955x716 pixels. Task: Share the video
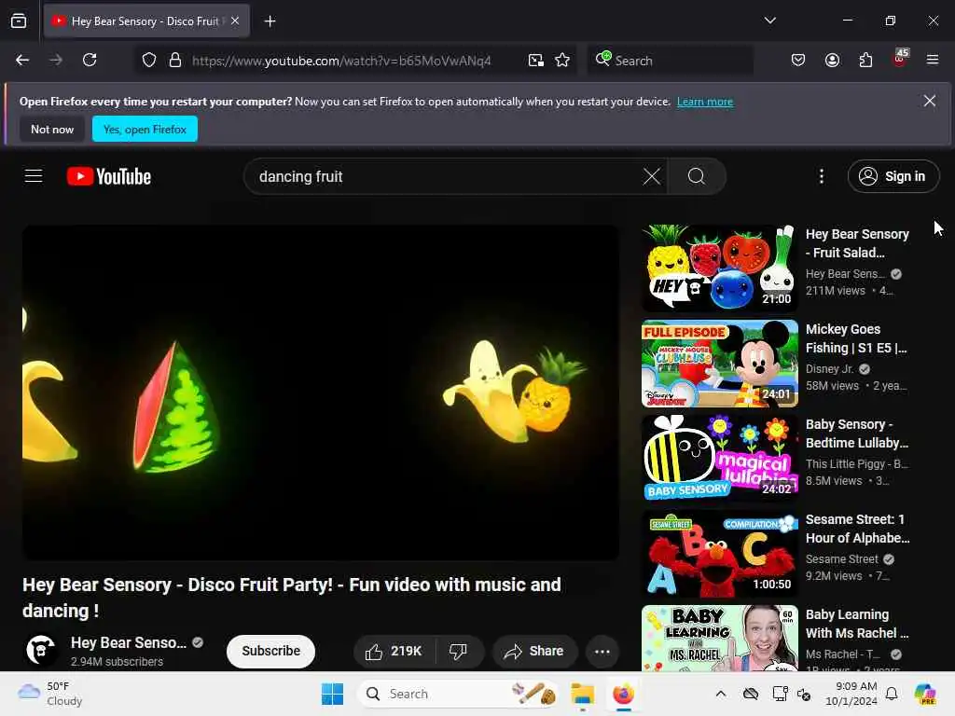pyautogui.click(x=533, y=652)
